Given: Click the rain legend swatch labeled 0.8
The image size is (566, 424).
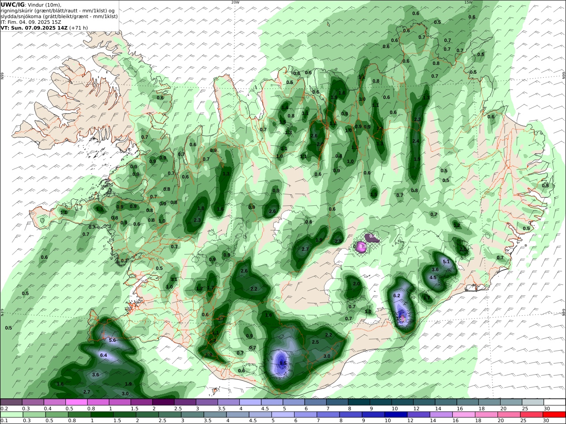Looking at the screenshot, I should (x=79, y=415).
